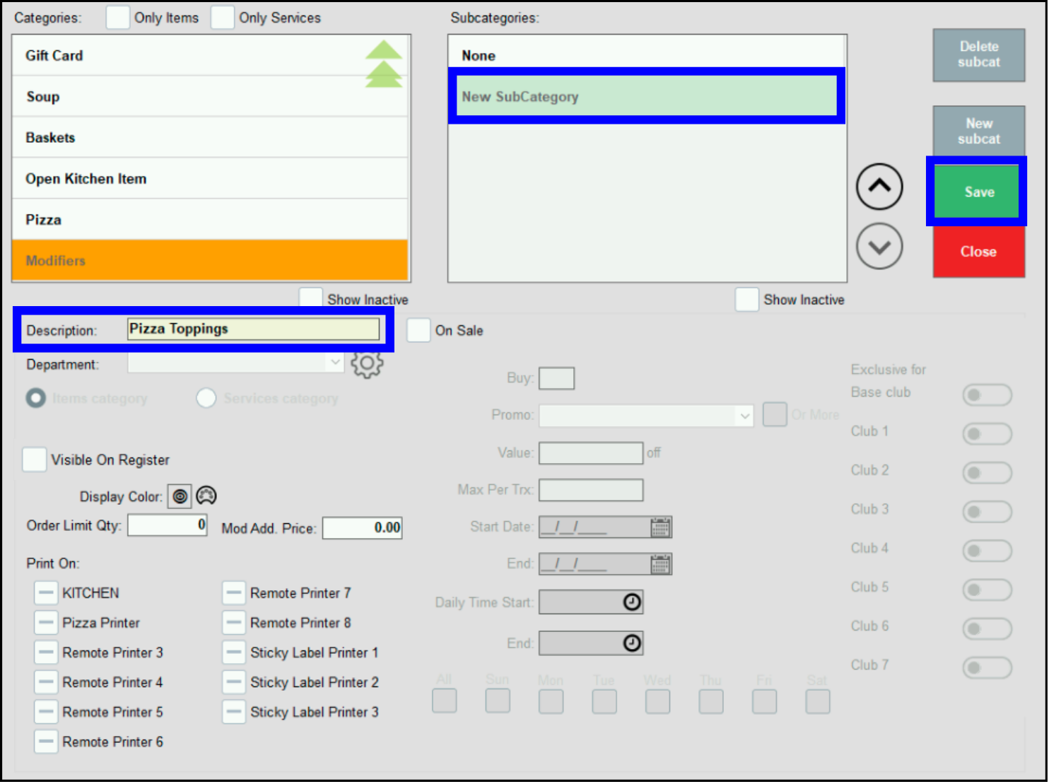The width and height of the screenshot is (1049, 784).
Task: Toggle the Remote Printer 7 checkbox
Action: click(234, 593)
